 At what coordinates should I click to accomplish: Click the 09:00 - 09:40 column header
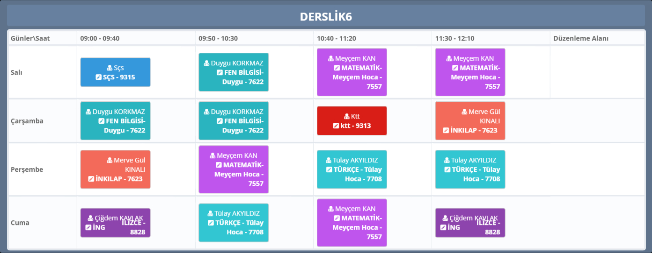point(100,38)
